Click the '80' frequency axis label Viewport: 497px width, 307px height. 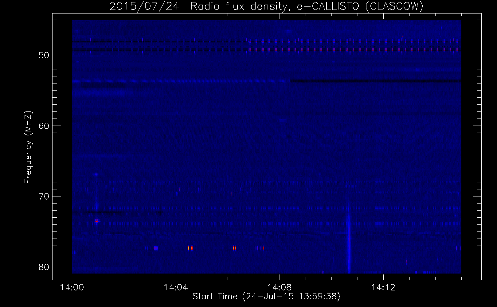coord(44,267)
